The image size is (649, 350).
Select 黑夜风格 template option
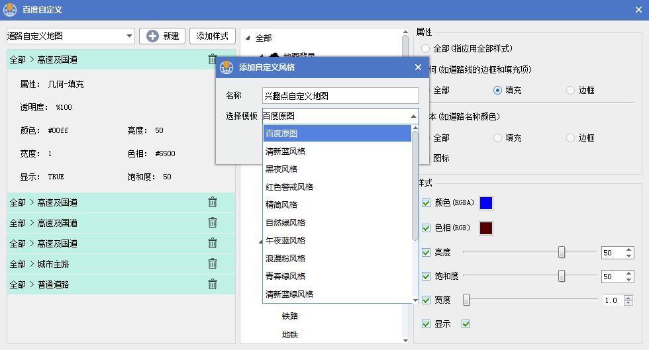pos(337,169)
